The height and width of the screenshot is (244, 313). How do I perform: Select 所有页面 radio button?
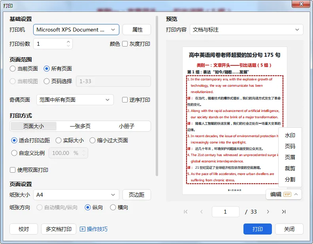tap(47, 69)
